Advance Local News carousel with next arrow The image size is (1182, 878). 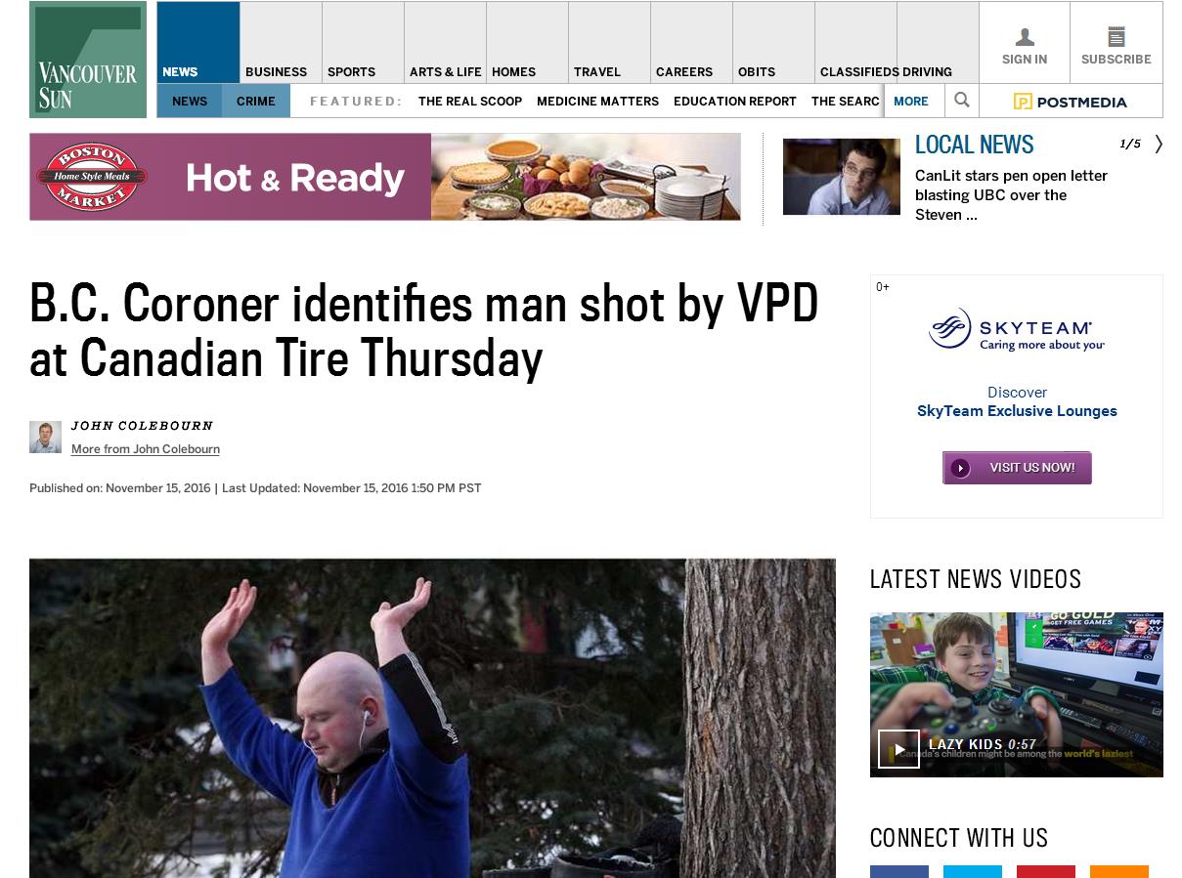pos(1159,144)
